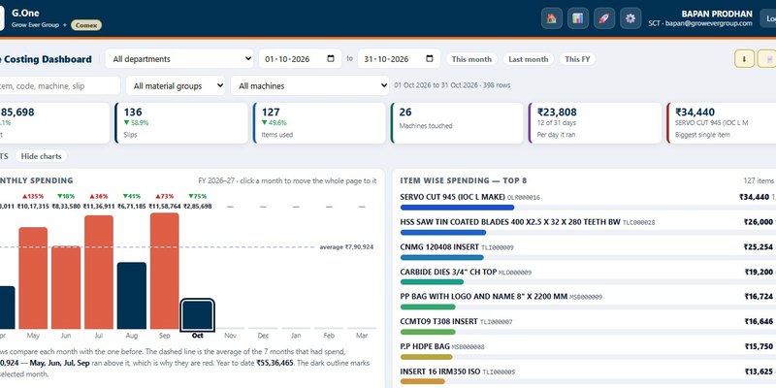776x388 pixels.
Task: Click CARBIDE DIES 3/4" CH TOP row
Action: (588, 276)
